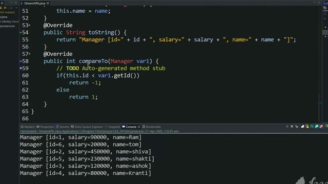This screenshot has height=184, width=328.
Task: Toggle Word Wrap icon in Console toolbar
Action: click(x=312, y=126)
